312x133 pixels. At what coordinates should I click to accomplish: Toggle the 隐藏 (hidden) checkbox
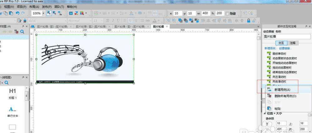coord(227,13)
